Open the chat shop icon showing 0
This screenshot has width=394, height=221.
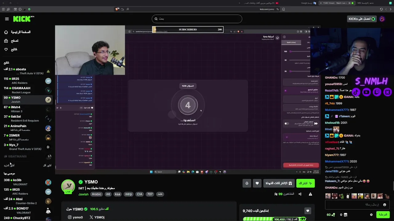click(345, 215)
